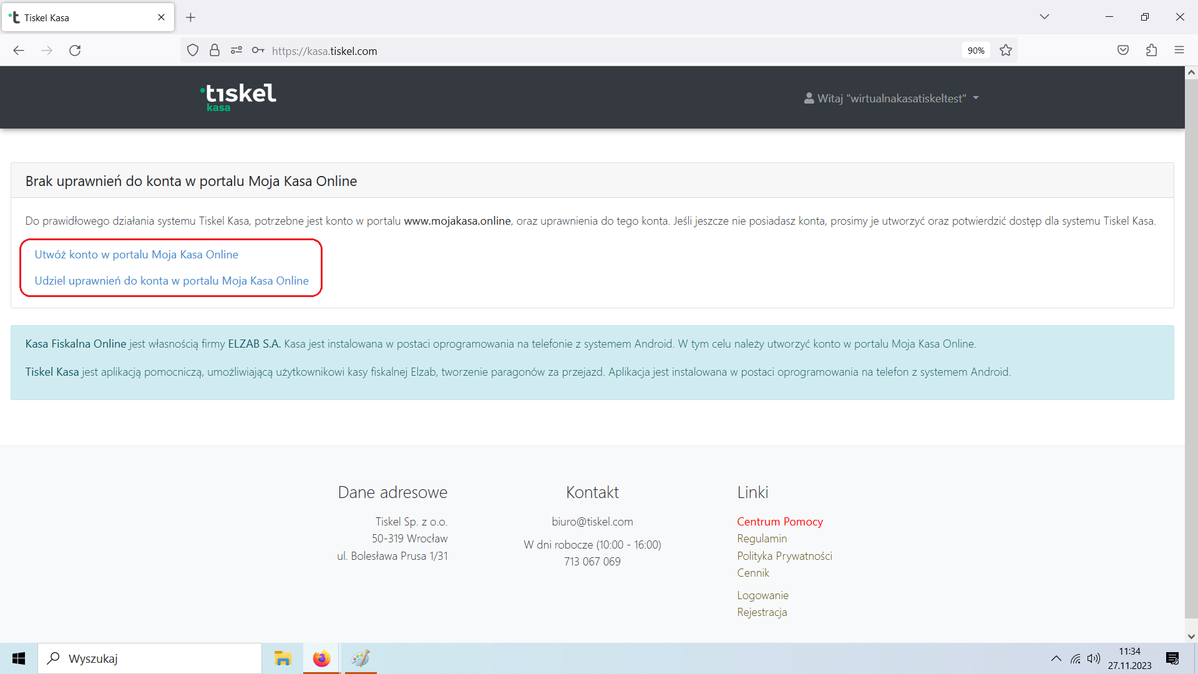Click the Tiskel Sp. z o.o. text
This screenshot has width=1198, height=674.
point(411,522)
